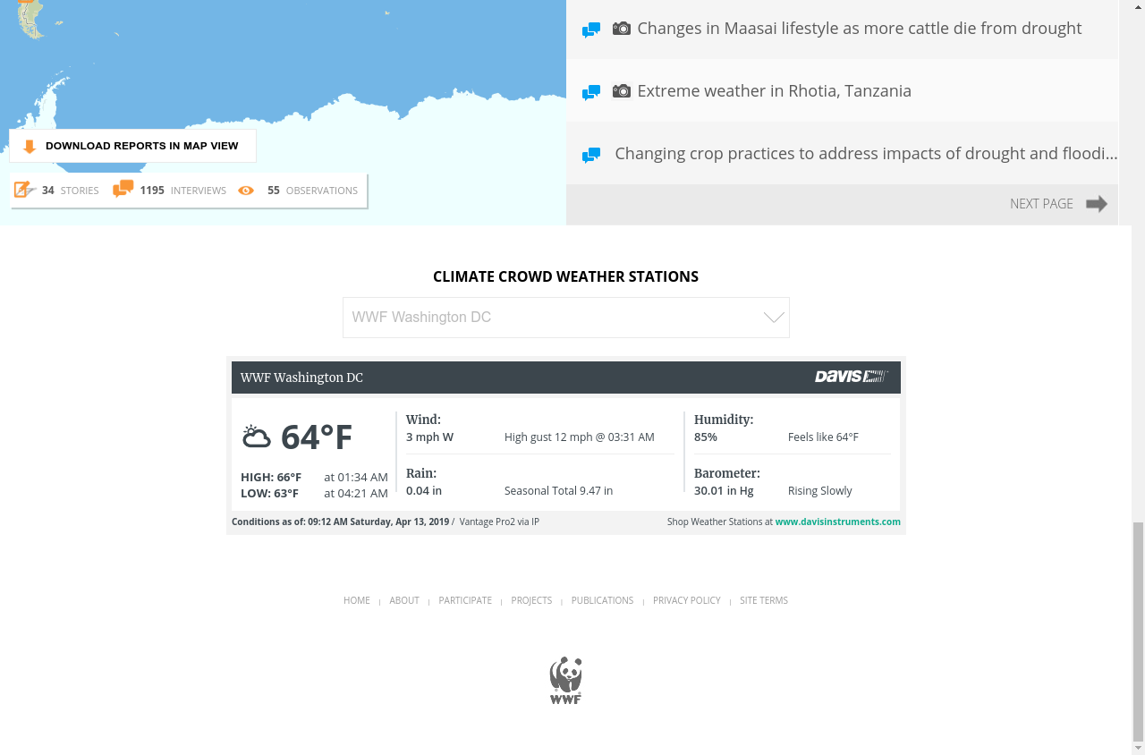Screen dimensions: 1145x755
Task: Click the camera icon beside Maasai lifestyle
Action: click(622, 29)
